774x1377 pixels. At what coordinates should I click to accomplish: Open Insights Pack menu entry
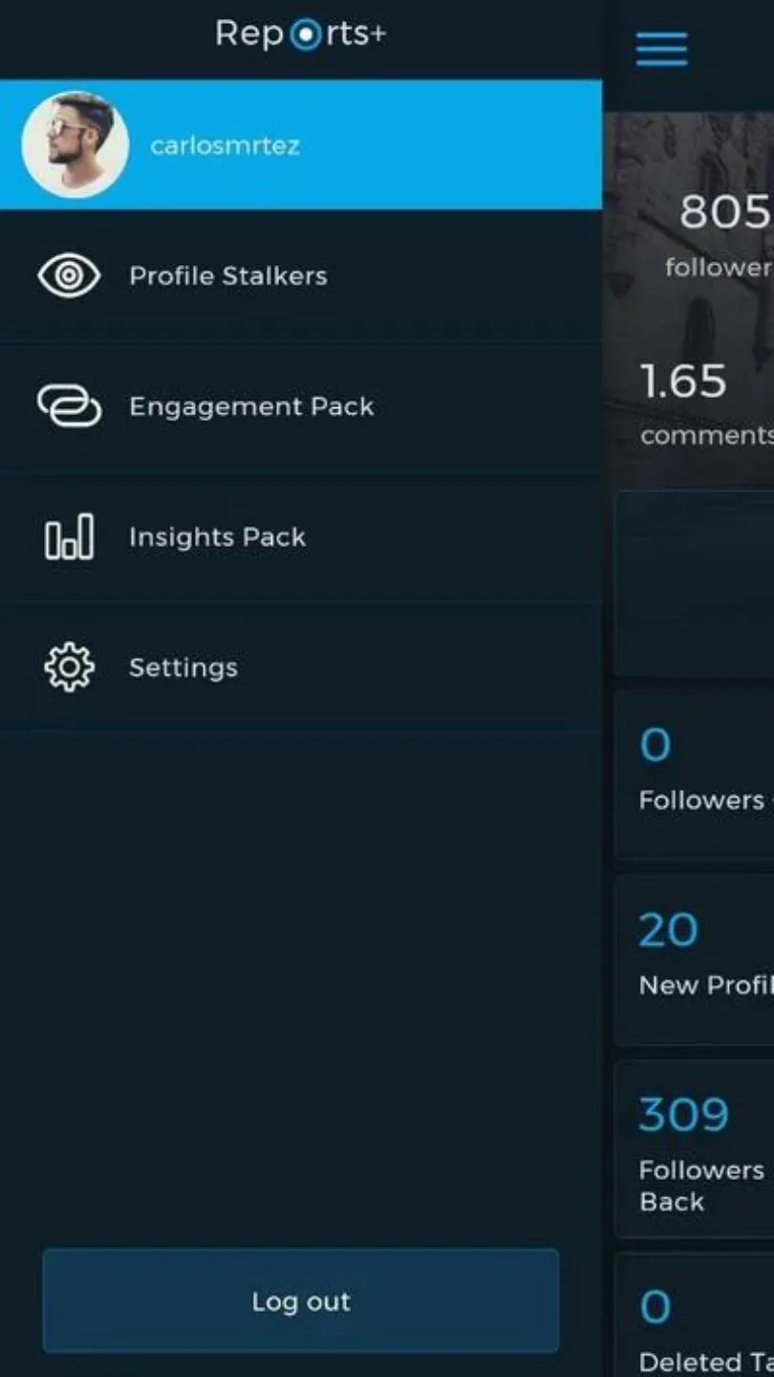tap(301, 536)
